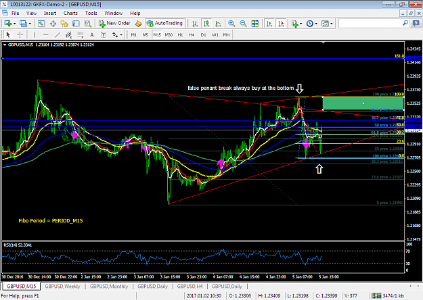Select the Draw trendline tool
This screenshot has width=423, height=300.
tap(58, 34)
